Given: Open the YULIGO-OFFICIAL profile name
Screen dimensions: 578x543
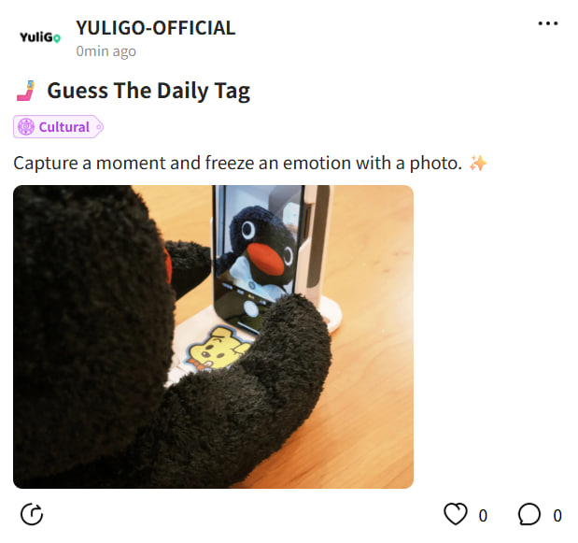Looking at the screenshot, I should tap(156, 28).
